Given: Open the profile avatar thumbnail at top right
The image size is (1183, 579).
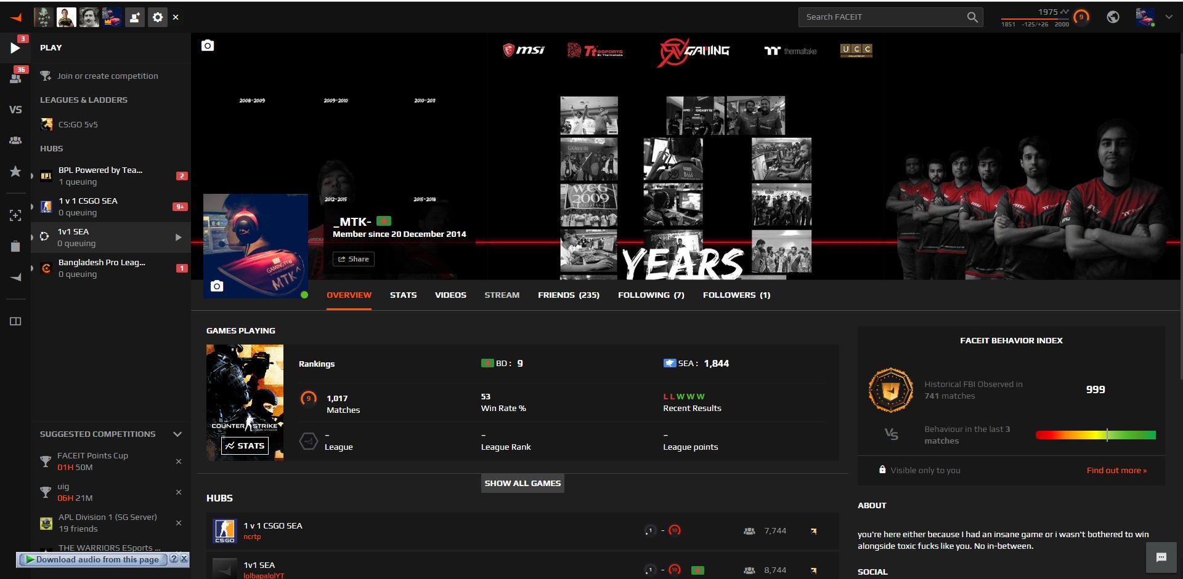Looking at the screenshot, I should pos(1145,17).
